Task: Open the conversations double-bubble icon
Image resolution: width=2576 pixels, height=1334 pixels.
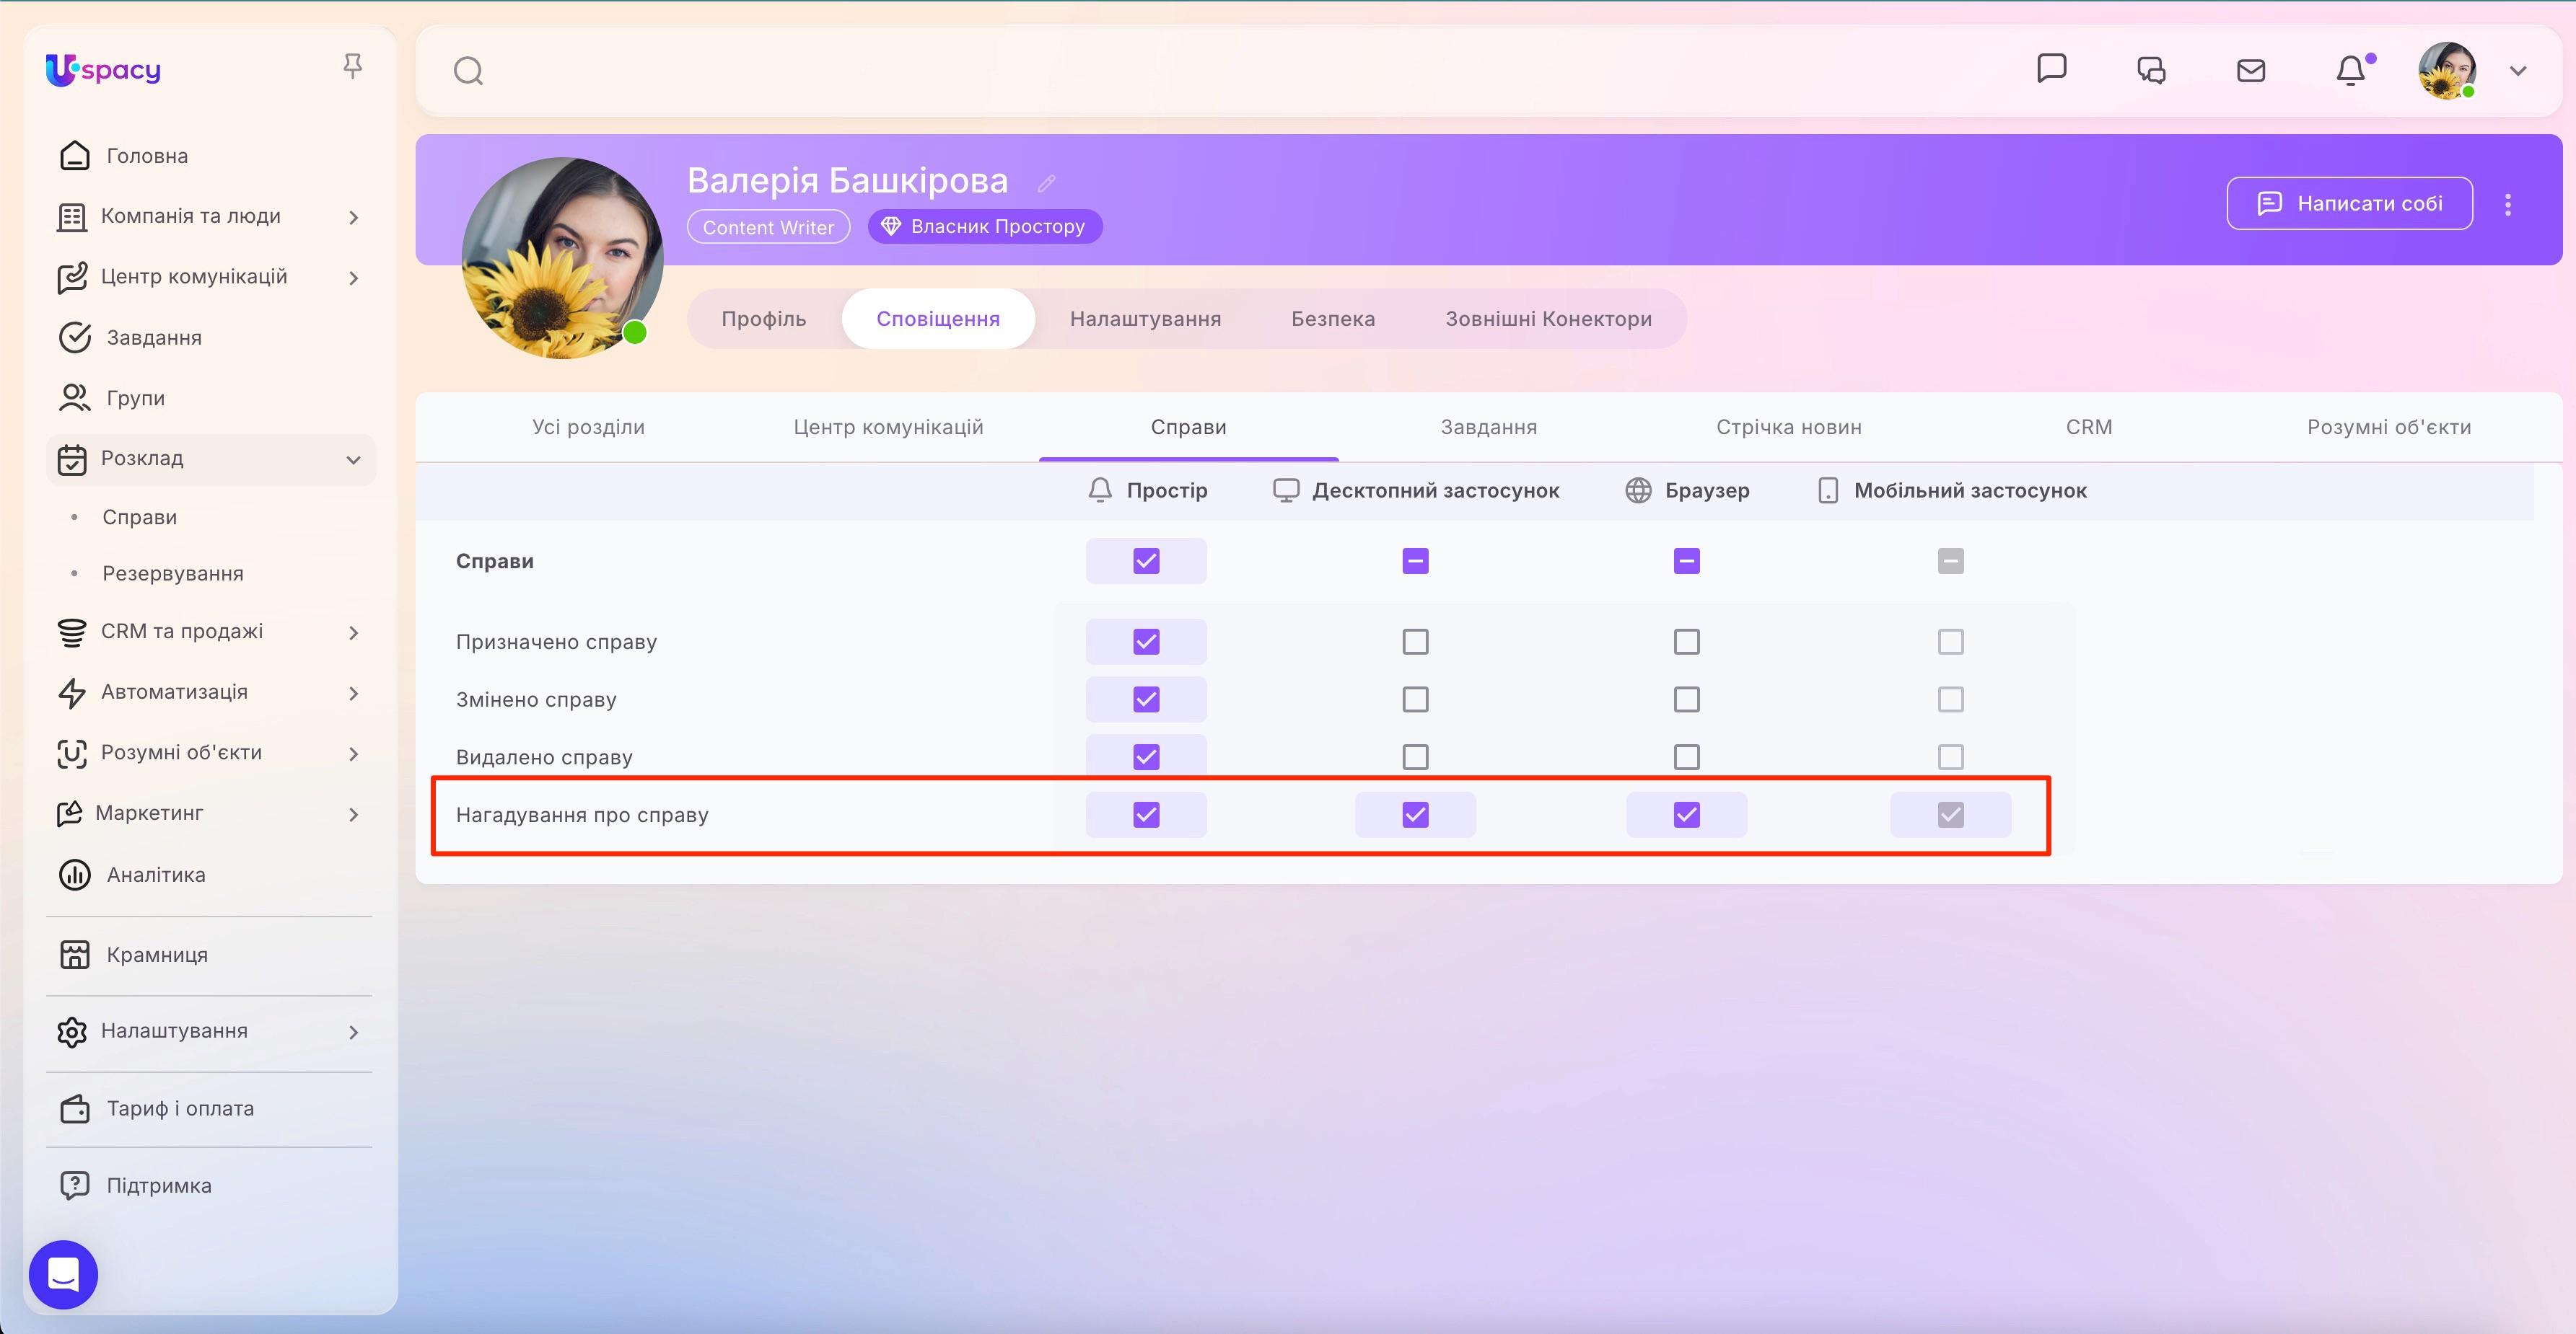Action: (2151, 70)
